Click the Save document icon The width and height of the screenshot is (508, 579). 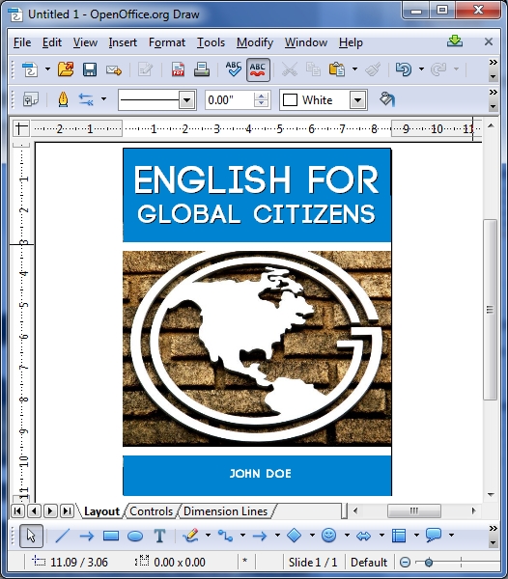pyautogui.click(x=90, y=69)
